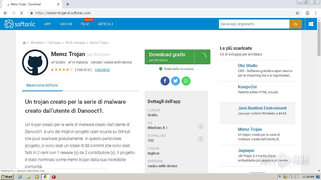Open the file explorer from the taskbar
This screenshot has height=180, width=321.
[28, 177]
